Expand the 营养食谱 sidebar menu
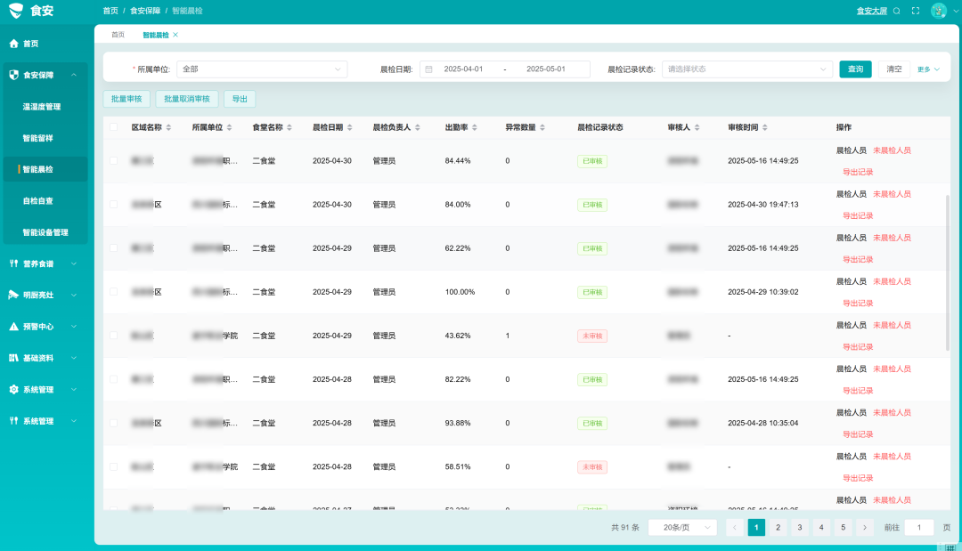Screen dimensions: 962x551 (x=45, y=263)
